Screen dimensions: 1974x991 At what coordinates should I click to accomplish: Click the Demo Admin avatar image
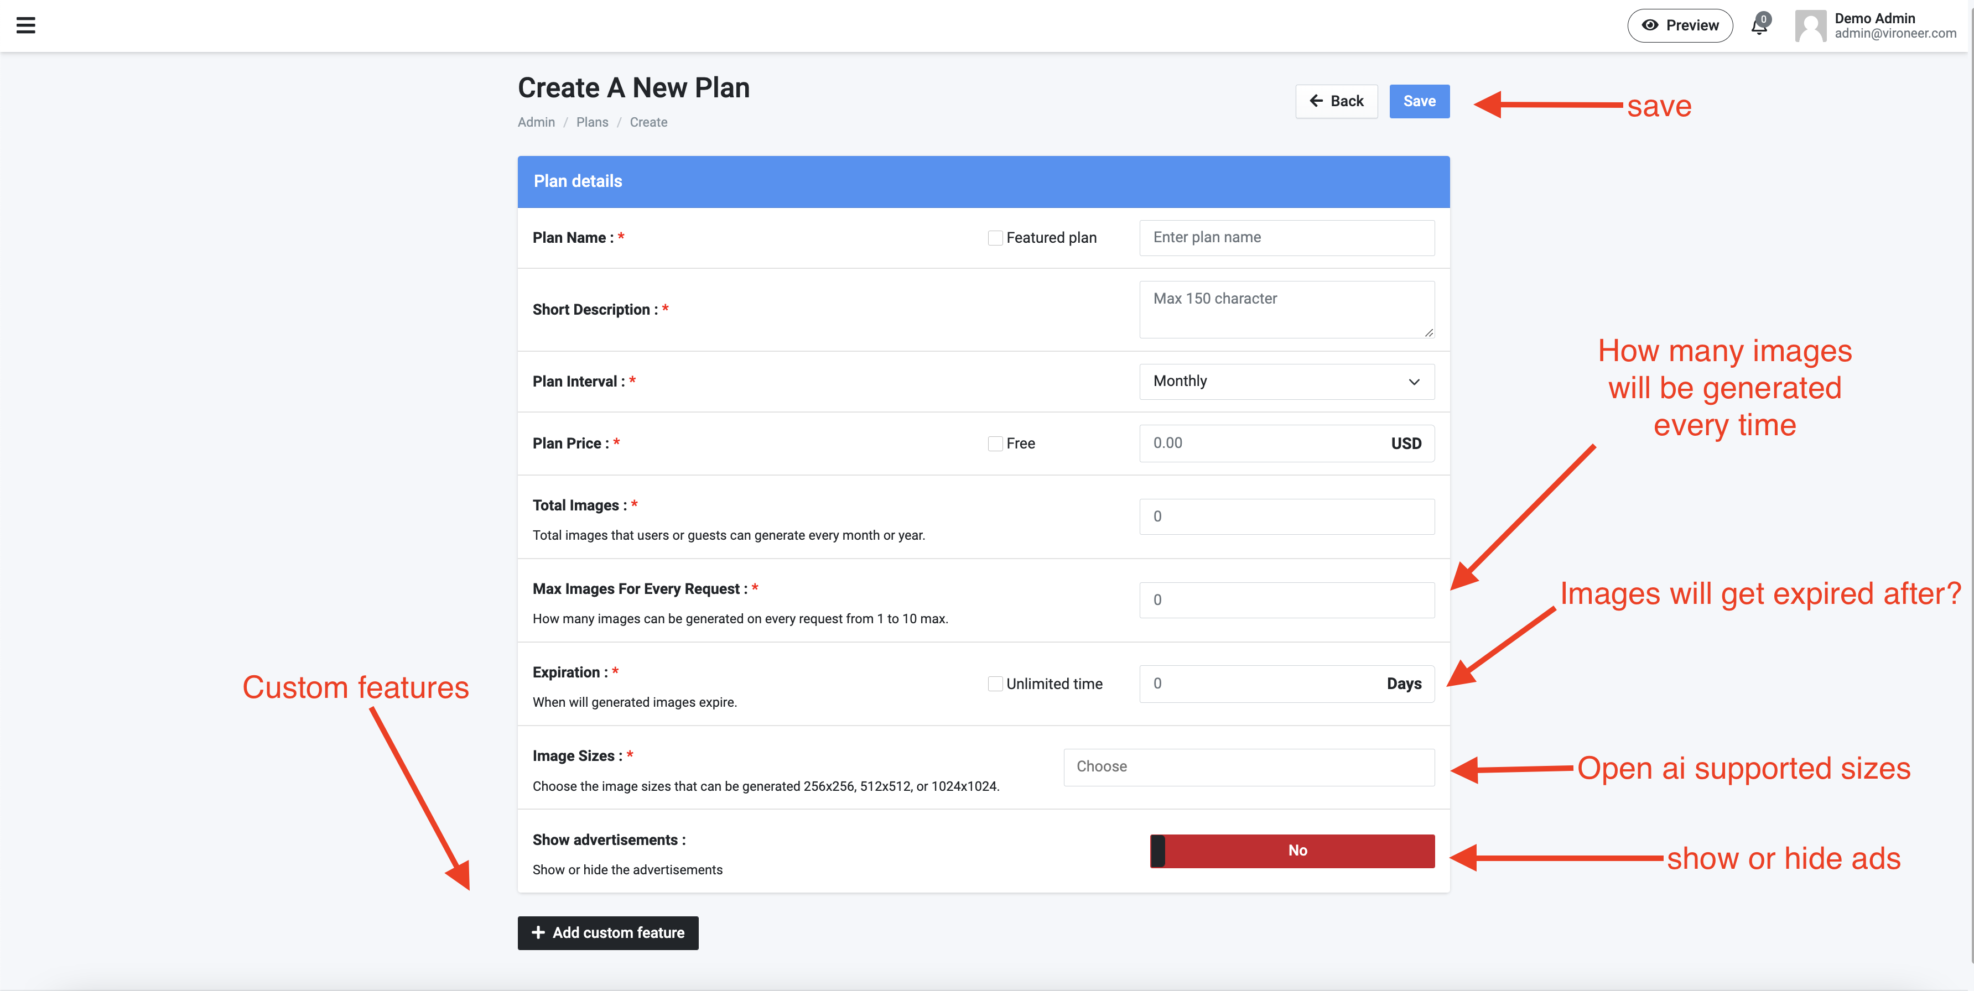click(x=1811, y=26)
